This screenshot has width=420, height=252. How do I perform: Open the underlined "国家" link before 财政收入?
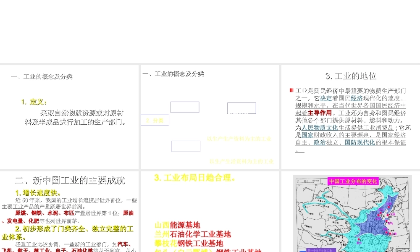[307, 135]
